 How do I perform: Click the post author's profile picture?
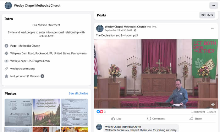click(x=100, y=28)
